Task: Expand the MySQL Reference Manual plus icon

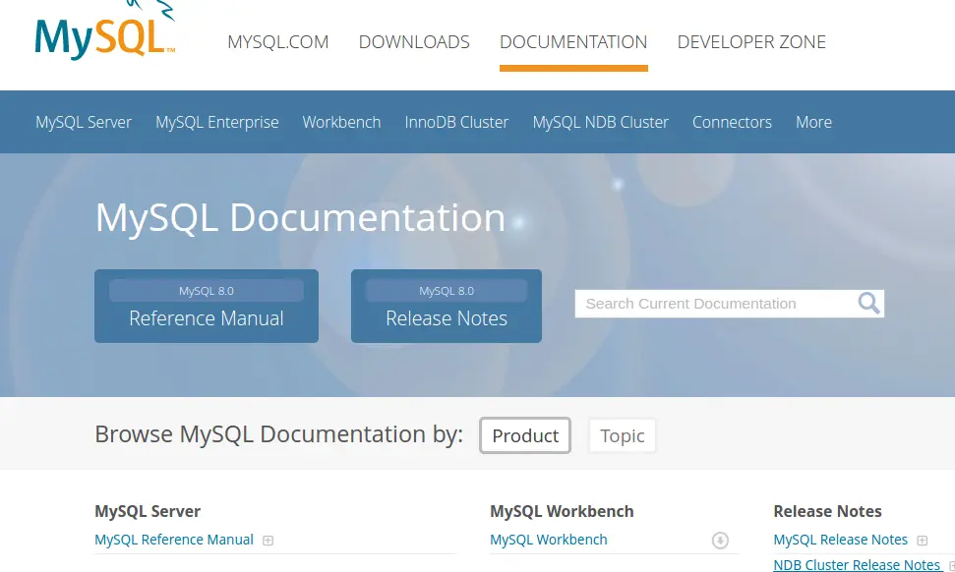Action: tap(268, 541)
